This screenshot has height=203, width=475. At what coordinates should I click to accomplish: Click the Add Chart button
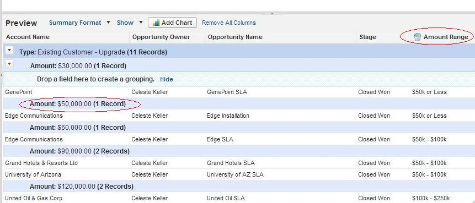[172, 23]
